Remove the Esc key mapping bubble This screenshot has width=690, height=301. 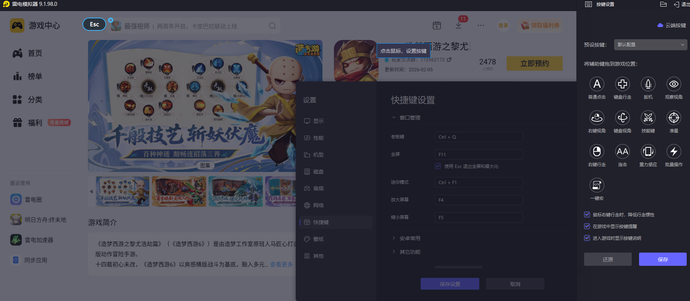[111, 20]
